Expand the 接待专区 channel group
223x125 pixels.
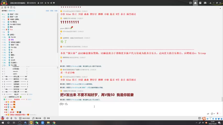tap(3, 79)
